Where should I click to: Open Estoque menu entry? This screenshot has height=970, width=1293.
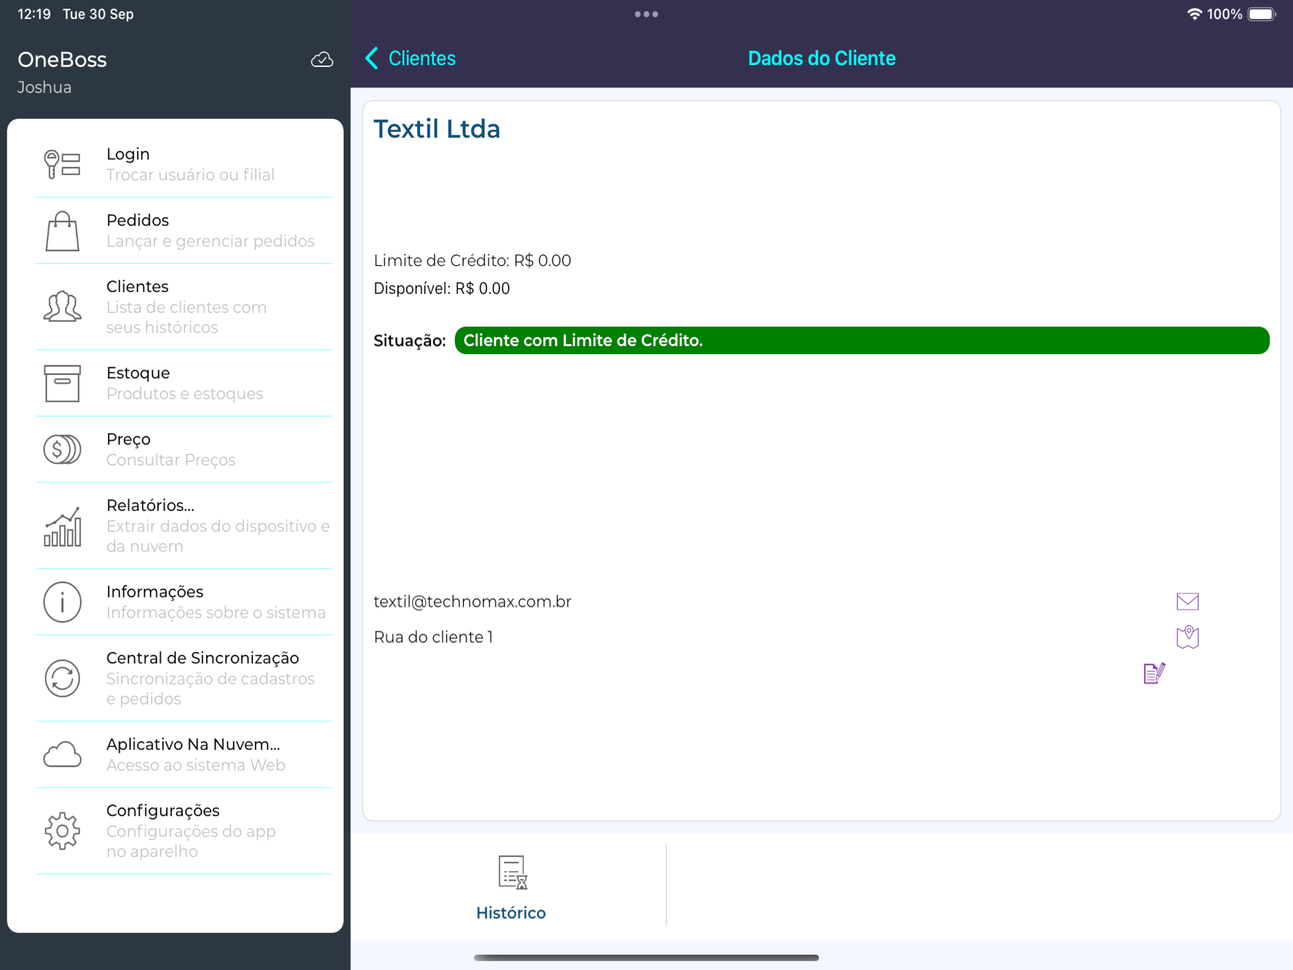point(184,383)
